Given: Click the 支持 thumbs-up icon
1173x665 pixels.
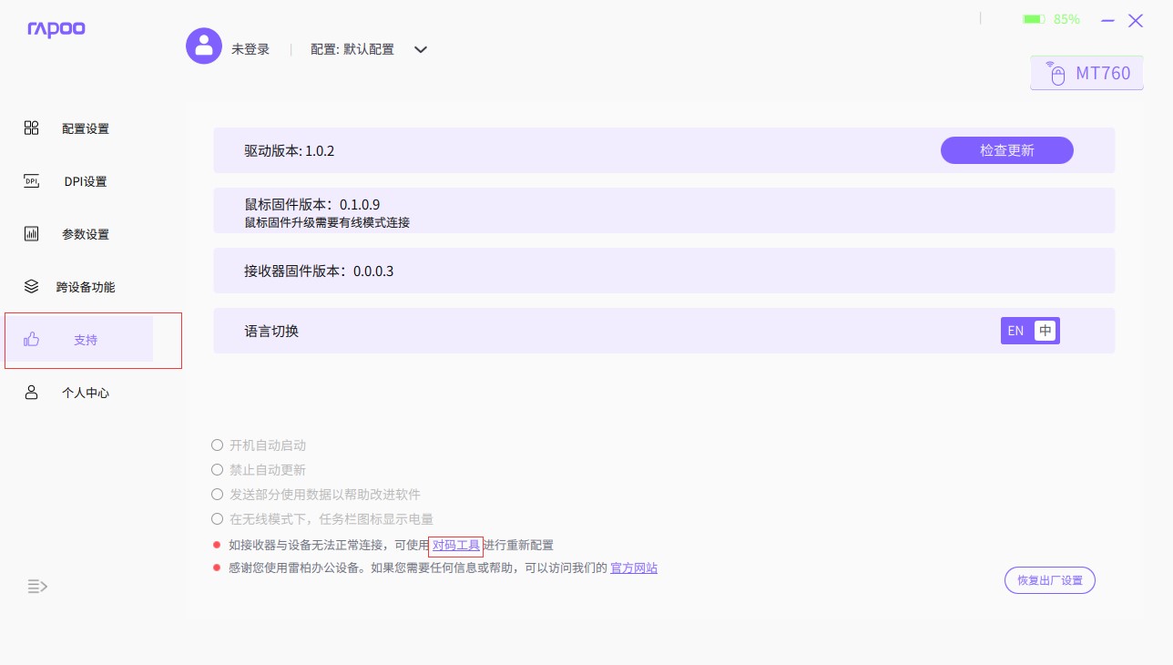Looking at the screenshot, I should [32, 340].
